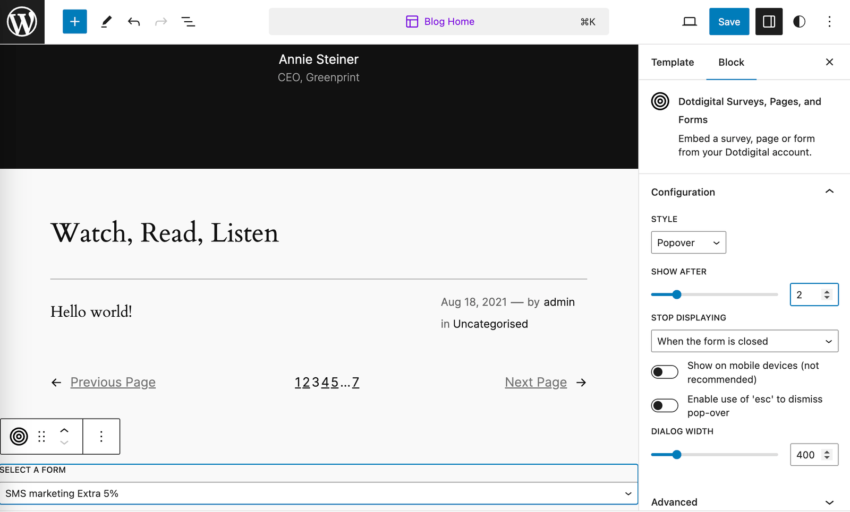This screenshot has height=512, width=850.
Task: Open the Blog Home command bar
Action: 439,21
